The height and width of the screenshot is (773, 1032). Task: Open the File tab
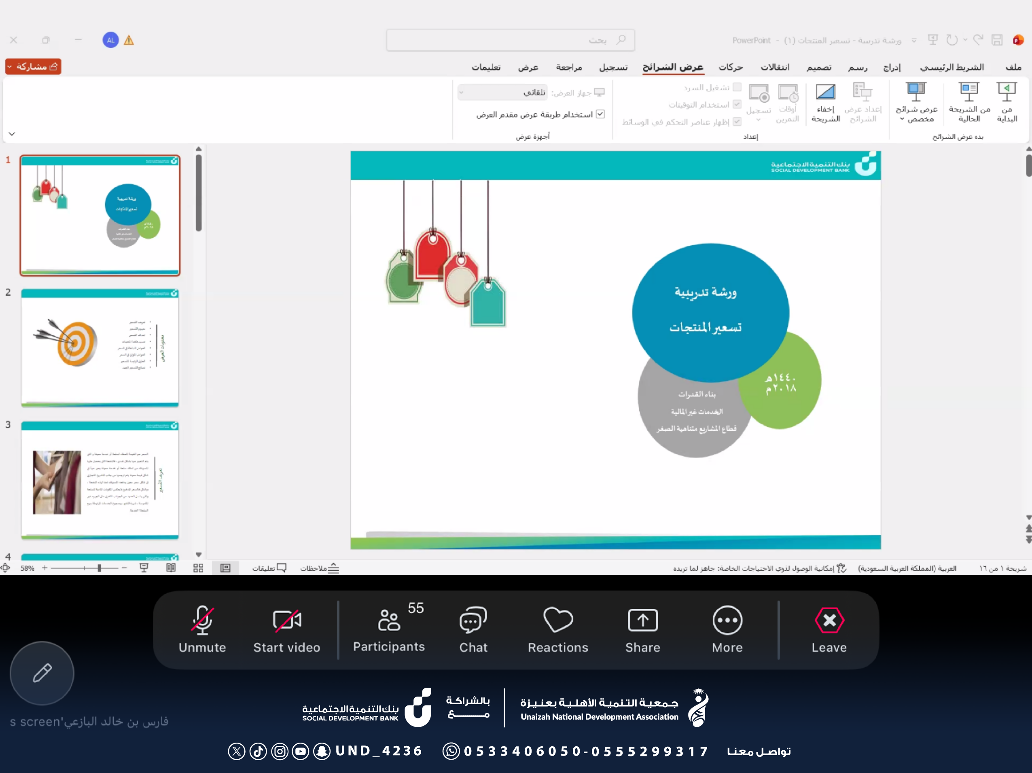1013,67
